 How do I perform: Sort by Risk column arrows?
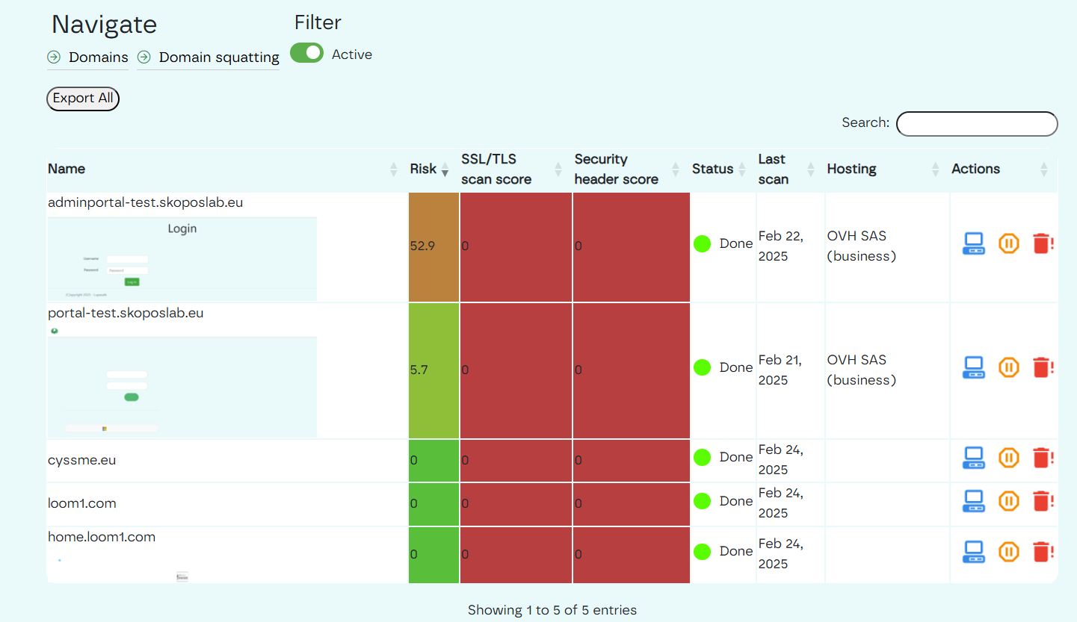click(x=445, y=170)
